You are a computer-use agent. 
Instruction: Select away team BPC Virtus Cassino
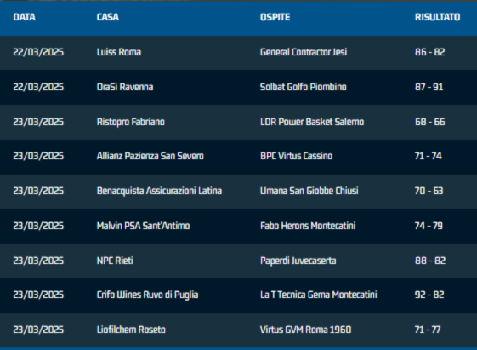[296, 156]
